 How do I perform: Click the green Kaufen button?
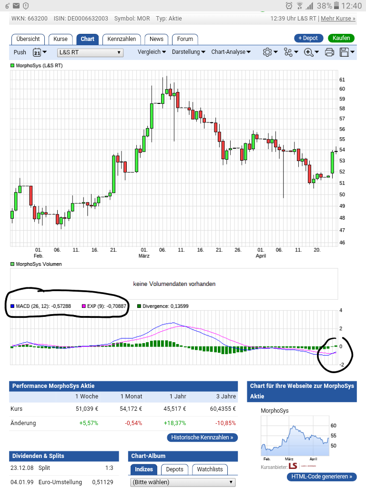(x=341, y=38)
